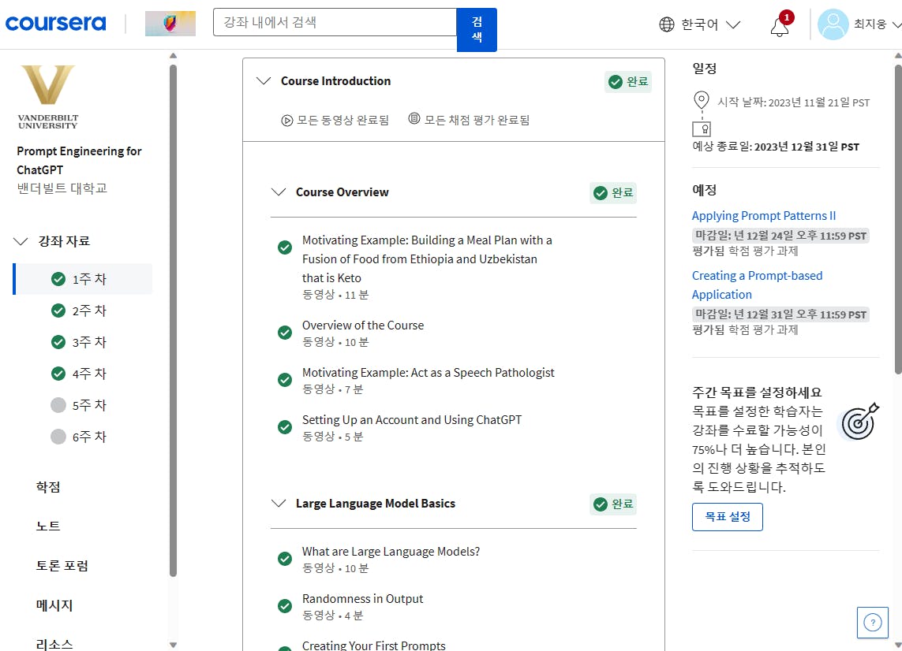The width and height of the screenshot is (902, 651).
Task: Click the target goal icon
Action: [860, 421]
